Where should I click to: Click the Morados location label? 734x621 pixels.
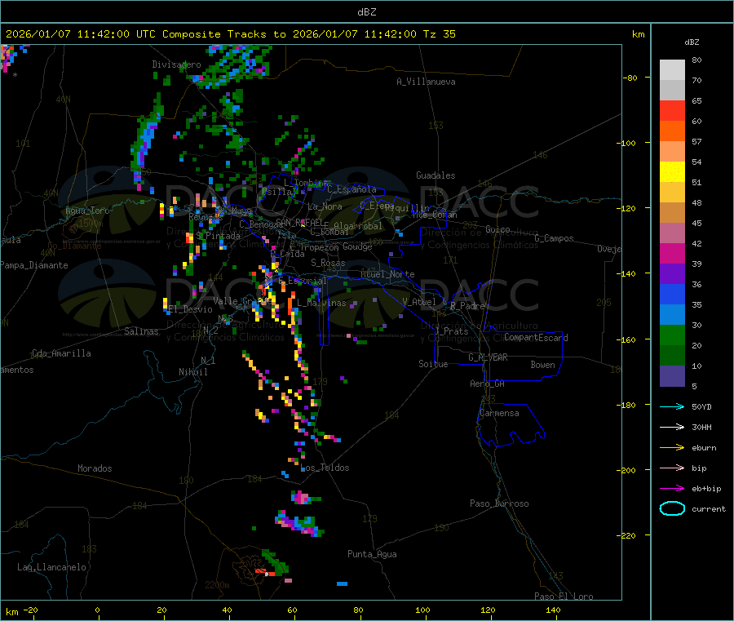(x=95, y=468)
